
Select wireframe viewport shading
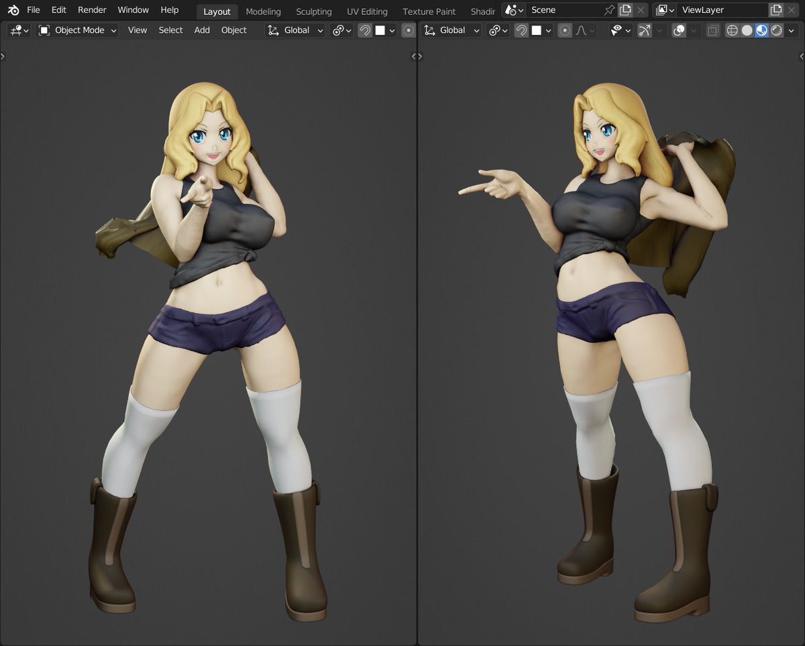point(732,30)
